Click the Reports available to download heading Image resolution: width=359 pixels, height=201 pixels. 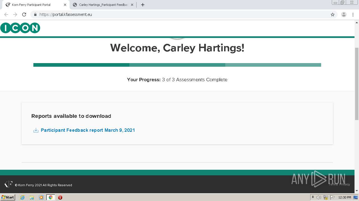click(71, 116)
